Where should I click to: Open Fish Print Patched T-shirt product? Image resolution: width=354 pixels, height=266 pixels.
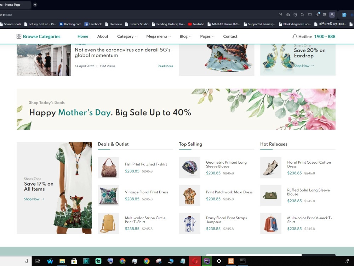point(146,164)
